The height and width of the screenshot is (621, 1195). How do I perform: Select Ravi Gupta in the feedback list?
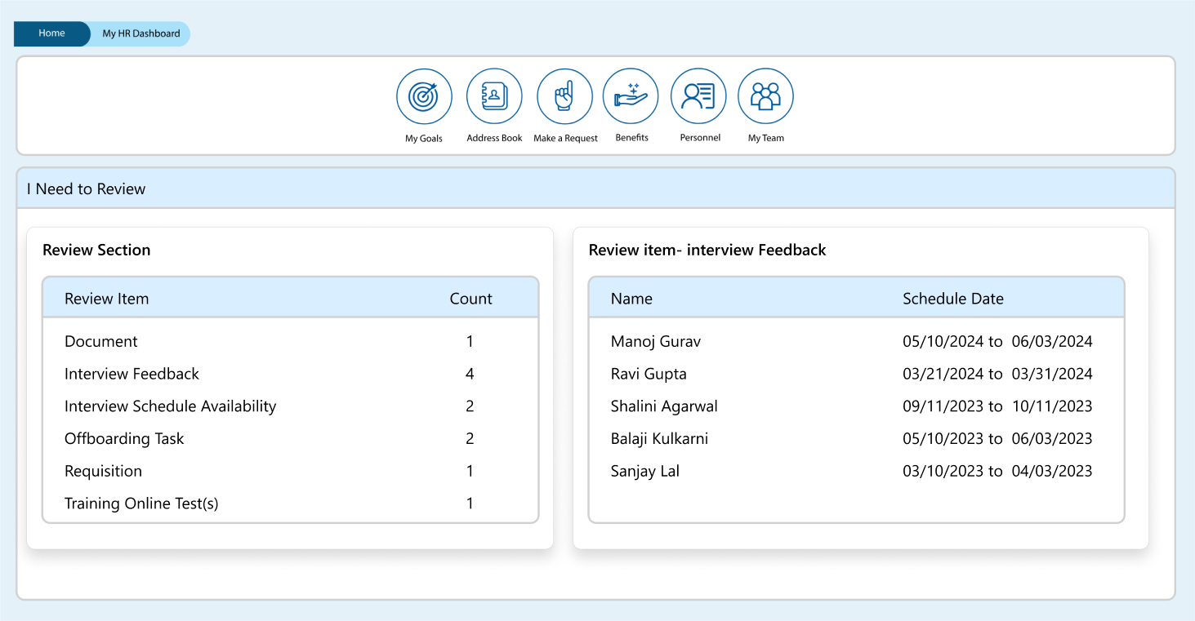[x=649, y=375]
